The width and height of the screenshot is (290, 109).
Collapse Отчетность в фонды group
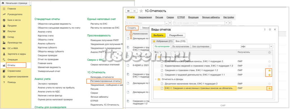click(155, 80)
